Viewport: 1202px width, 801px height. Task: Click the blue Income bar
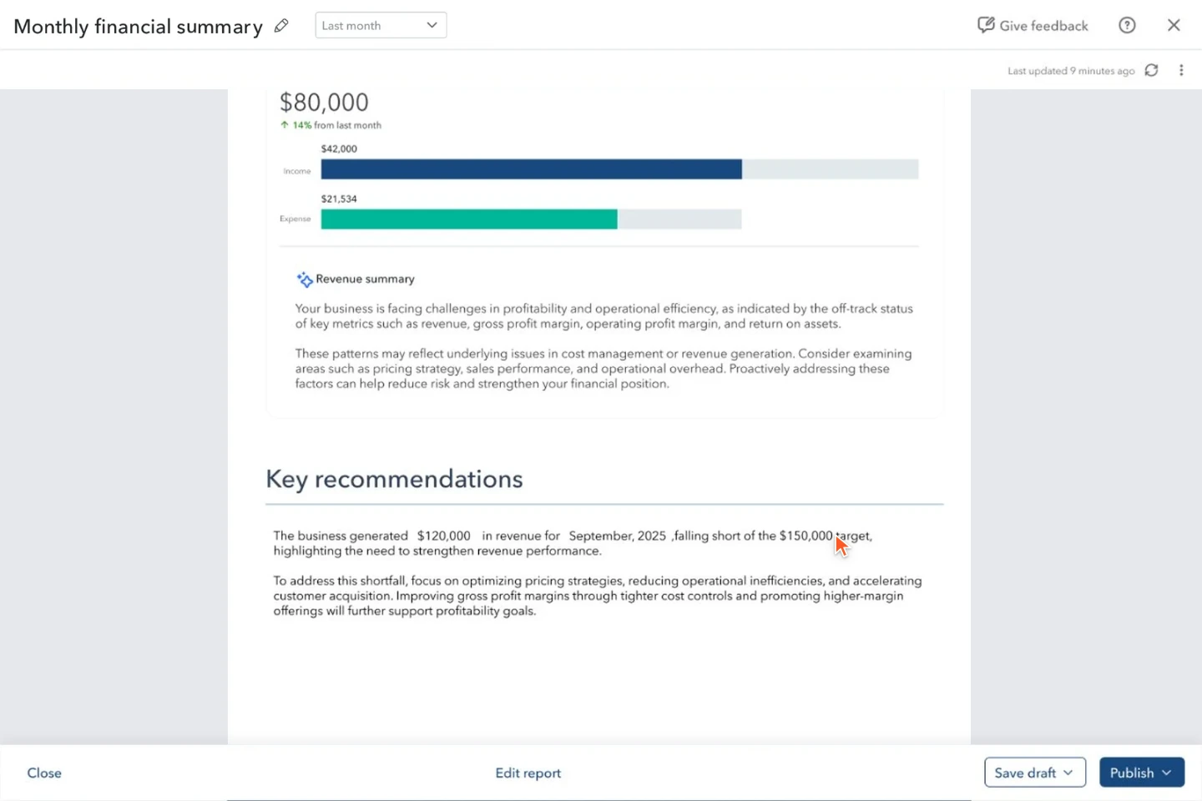pyautogui.click(x=532, y=169)
